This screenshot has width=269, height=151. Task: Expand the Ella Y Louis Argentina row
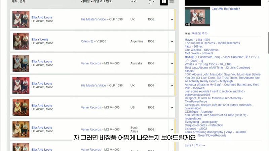(x=172, y=42)
